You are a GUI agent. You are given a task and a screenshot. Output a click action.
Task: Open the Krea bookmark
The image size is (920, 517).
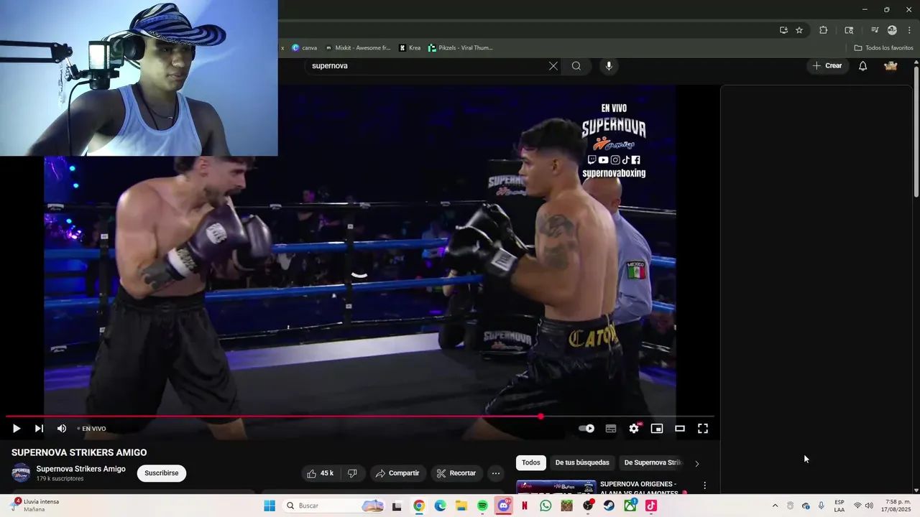[x=410, y=48]
